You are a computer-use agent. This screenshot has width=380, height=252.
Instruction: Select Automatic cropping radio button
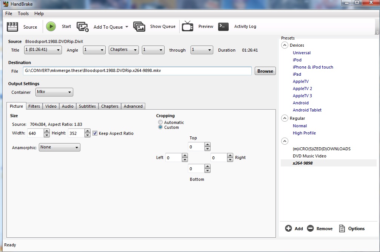[160, 122]
